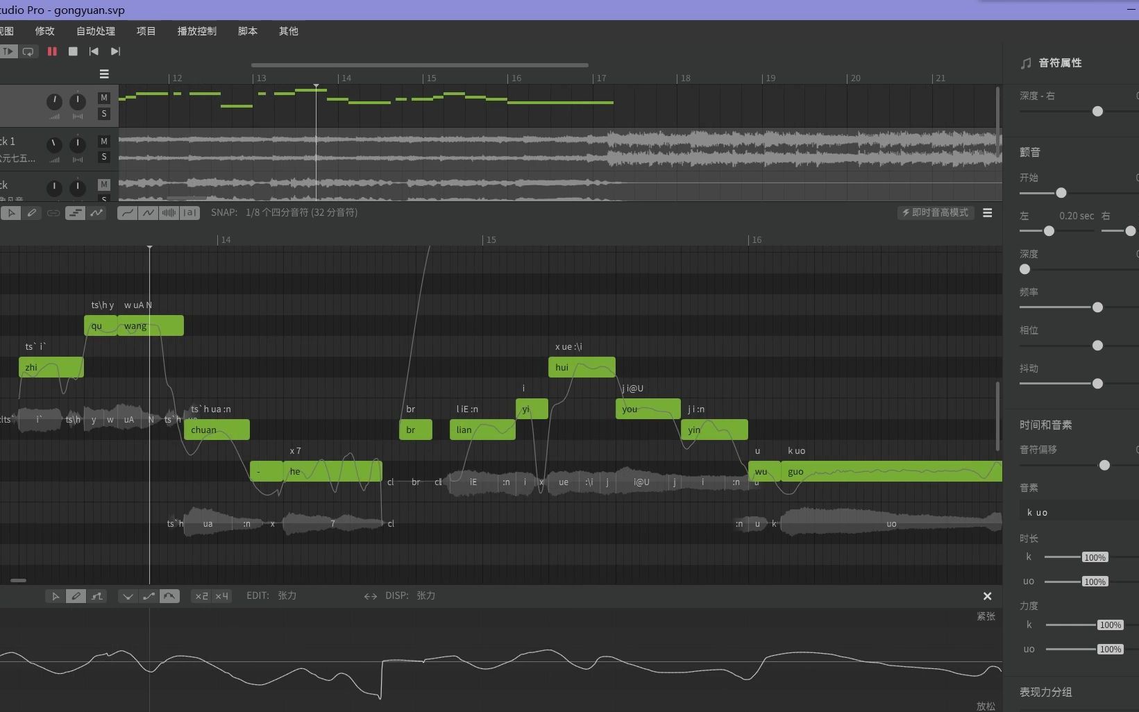Toggle pitch deviation curve display
Image resolution: width=1139 pixels, height=712 pixels.
click(x=148, y=213)
